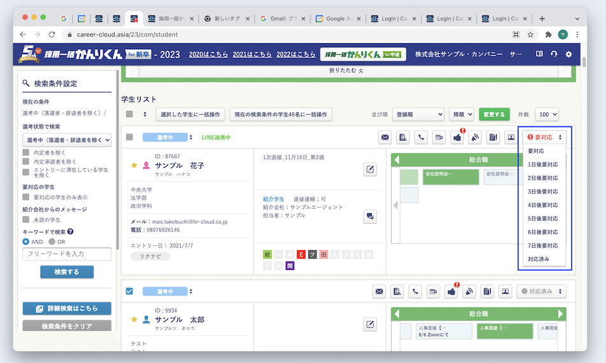
Task: Reload the browser page
Action: [52, 34]
